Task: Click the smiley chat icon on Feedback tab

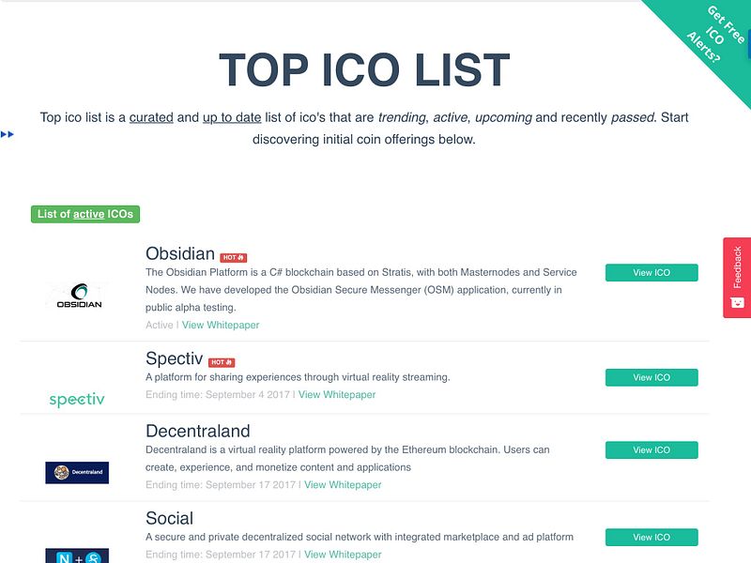Action: [738, 304]
